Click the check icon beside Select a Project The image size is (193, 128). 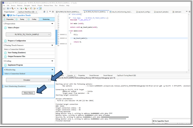pyautogui.click(x=5, y=28)
